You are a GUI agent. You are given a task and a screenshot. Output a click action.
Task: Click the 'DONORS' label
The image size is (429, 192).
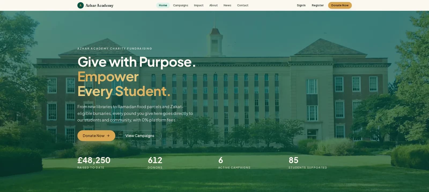point(155,168)
